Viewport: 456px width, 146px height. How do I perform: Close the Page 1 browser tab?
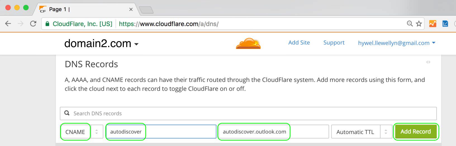pos(131,9)
